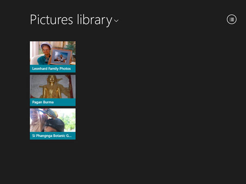
Task: Switch to details list view icon
Action: 232,19
